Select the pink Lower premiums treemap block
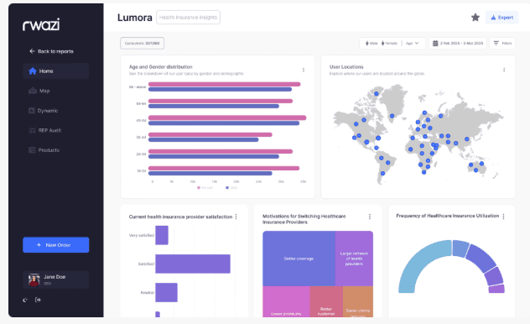This screenshot has height=324, width=530. click(x=286, y=301)
